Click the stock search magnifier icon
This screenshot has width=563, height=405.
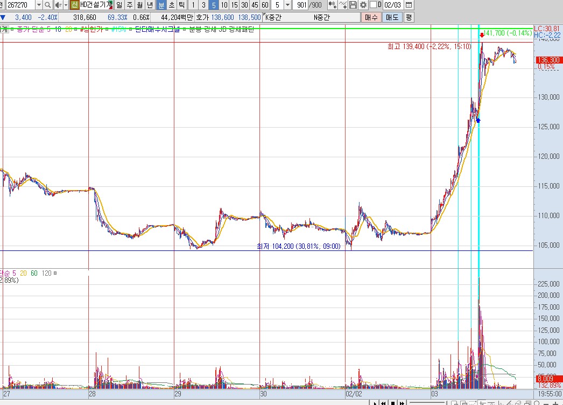click(47, 5)
